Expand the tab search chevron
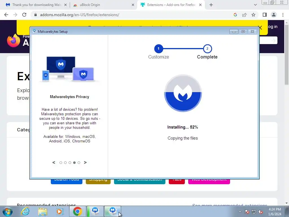The height and width of the screenshot is (217, 289). tap(255, 5)
